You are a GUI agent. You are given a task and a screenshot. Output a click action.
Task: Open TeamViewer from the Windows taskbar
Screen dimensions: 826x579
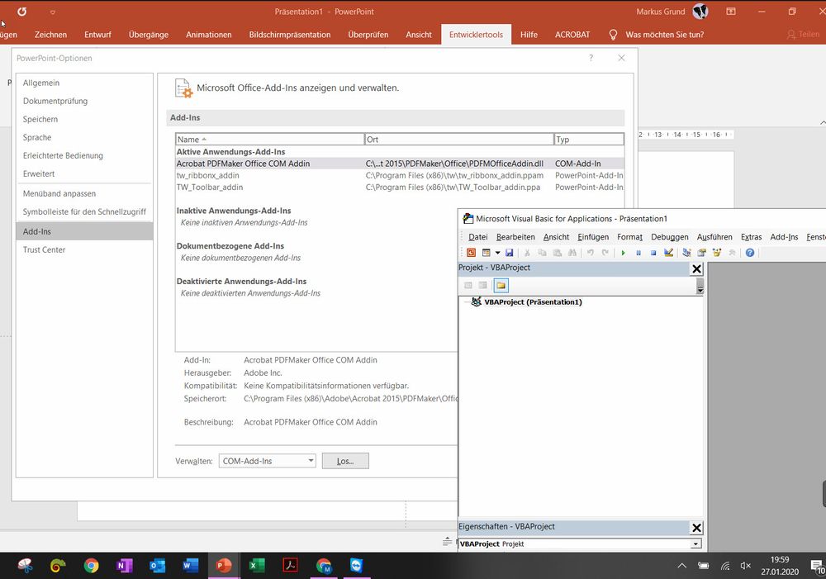point(357,566)
